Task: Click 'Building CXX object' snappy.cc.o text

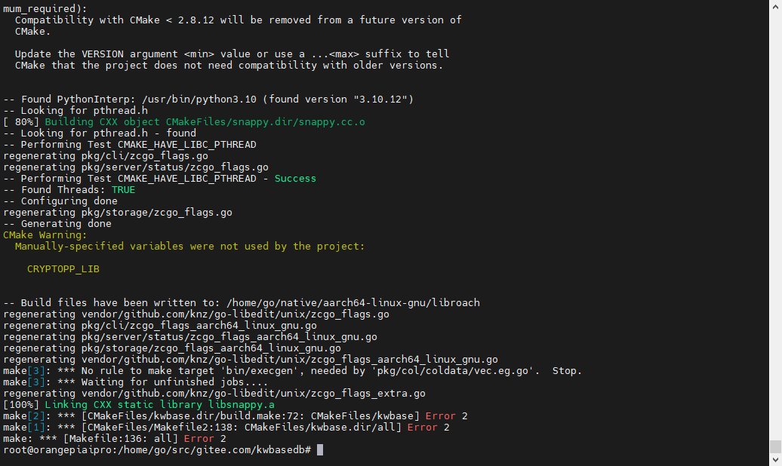Action: pyautogui.click(x=205, y=122)
